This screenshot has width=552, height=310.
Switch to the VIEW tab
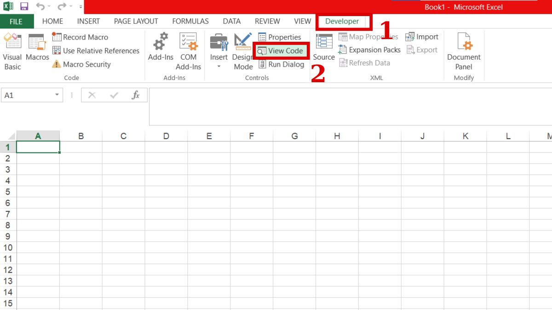pyautogui.click(x=302, y=21)
